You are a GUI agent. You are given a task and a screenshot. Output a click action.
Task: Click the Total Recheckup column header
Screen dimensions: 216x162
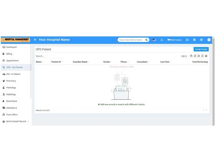(200, 62)
